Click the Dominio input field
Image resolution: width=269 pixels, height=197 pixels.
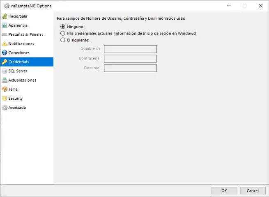tap(130, 68)
